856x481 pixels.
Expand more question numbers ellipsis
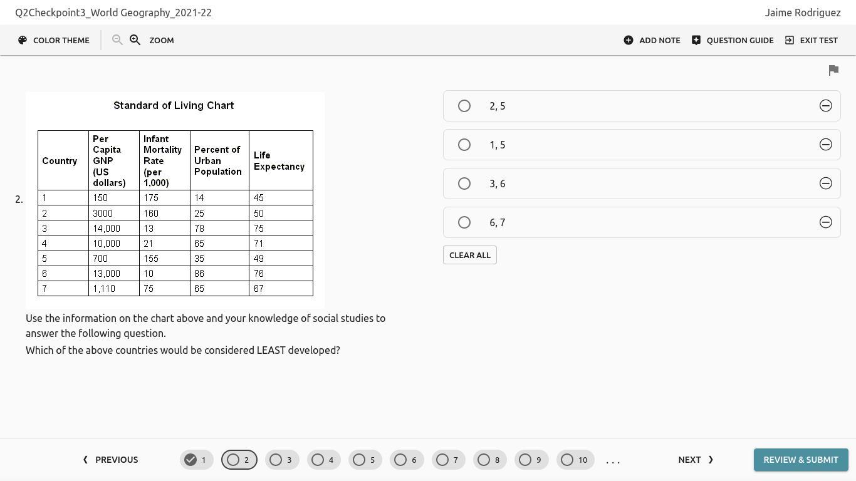(x=613, y=460)
